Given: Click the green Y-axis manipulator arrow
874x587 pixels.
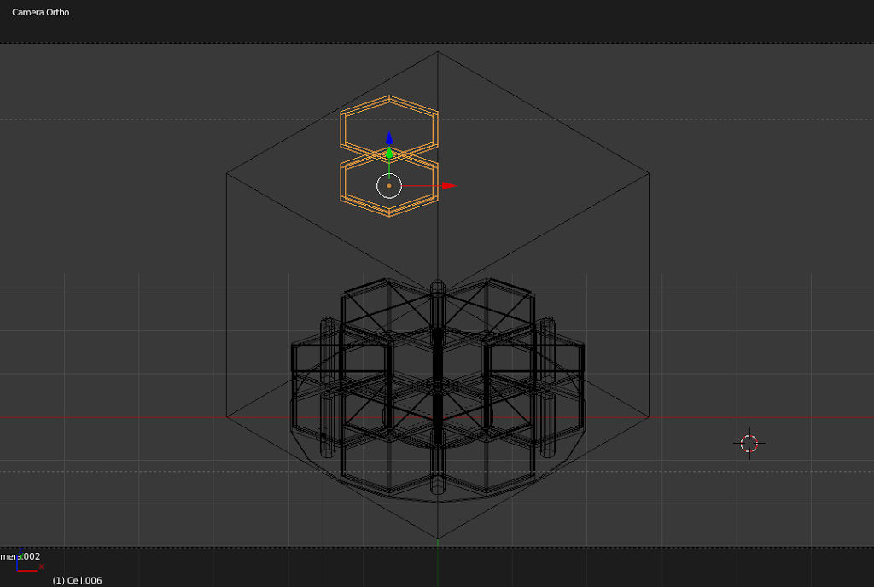Looking at the screenshot, I should coord(389,154).
